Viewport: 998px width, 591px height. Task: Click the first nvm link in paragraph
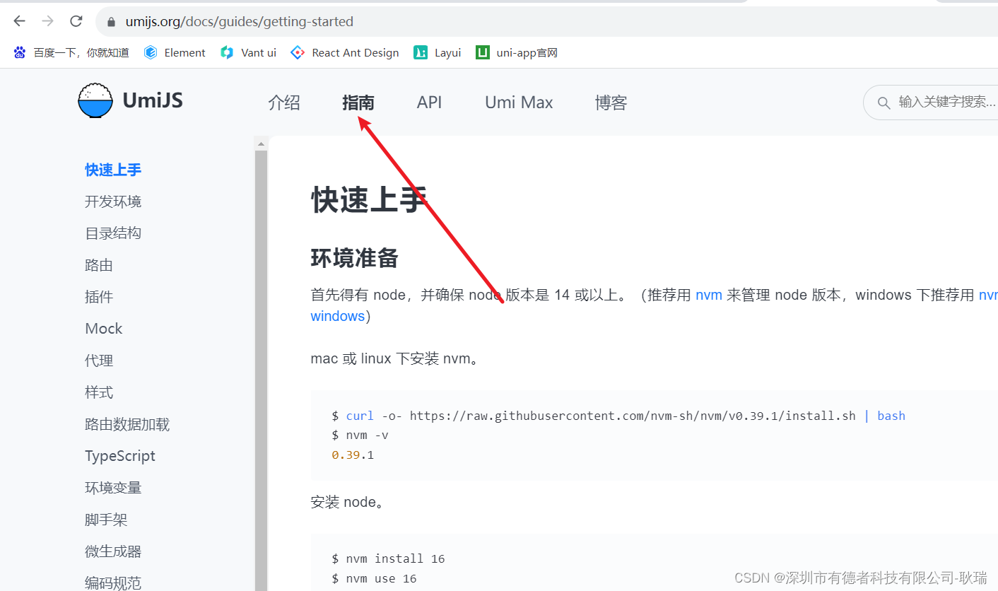click(709, 295)
